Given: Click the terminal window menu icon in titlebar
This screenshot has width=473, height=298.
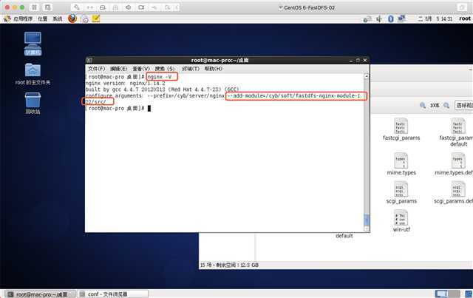Looking at the screenshot, I should [89, 60].
